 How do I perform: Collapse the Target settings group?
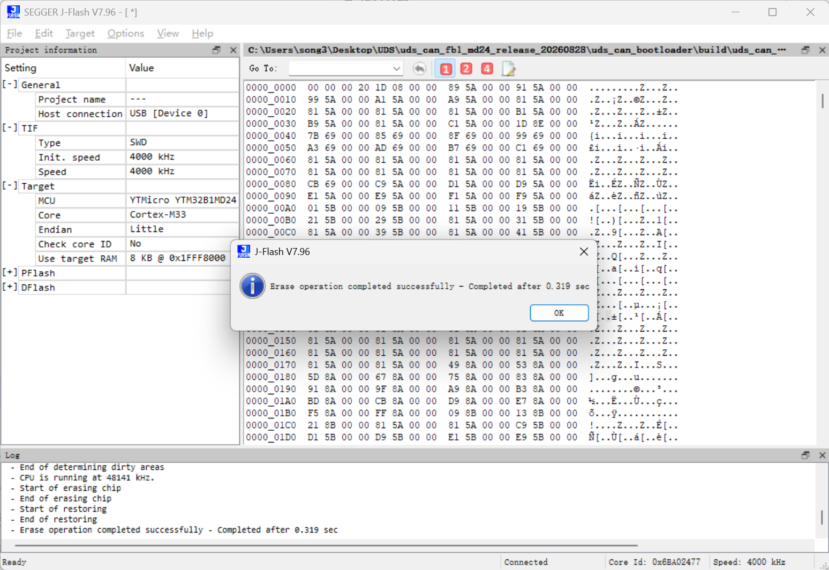[10, 186]
